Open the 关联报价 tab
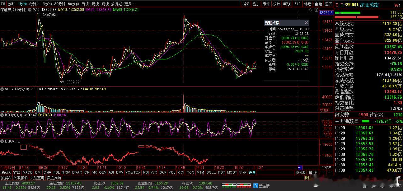The image size is (403, 191). click(x=21, y=178)
